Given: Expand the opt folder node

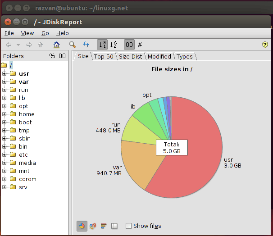Looking at the screenshot, I should [5, 106].
